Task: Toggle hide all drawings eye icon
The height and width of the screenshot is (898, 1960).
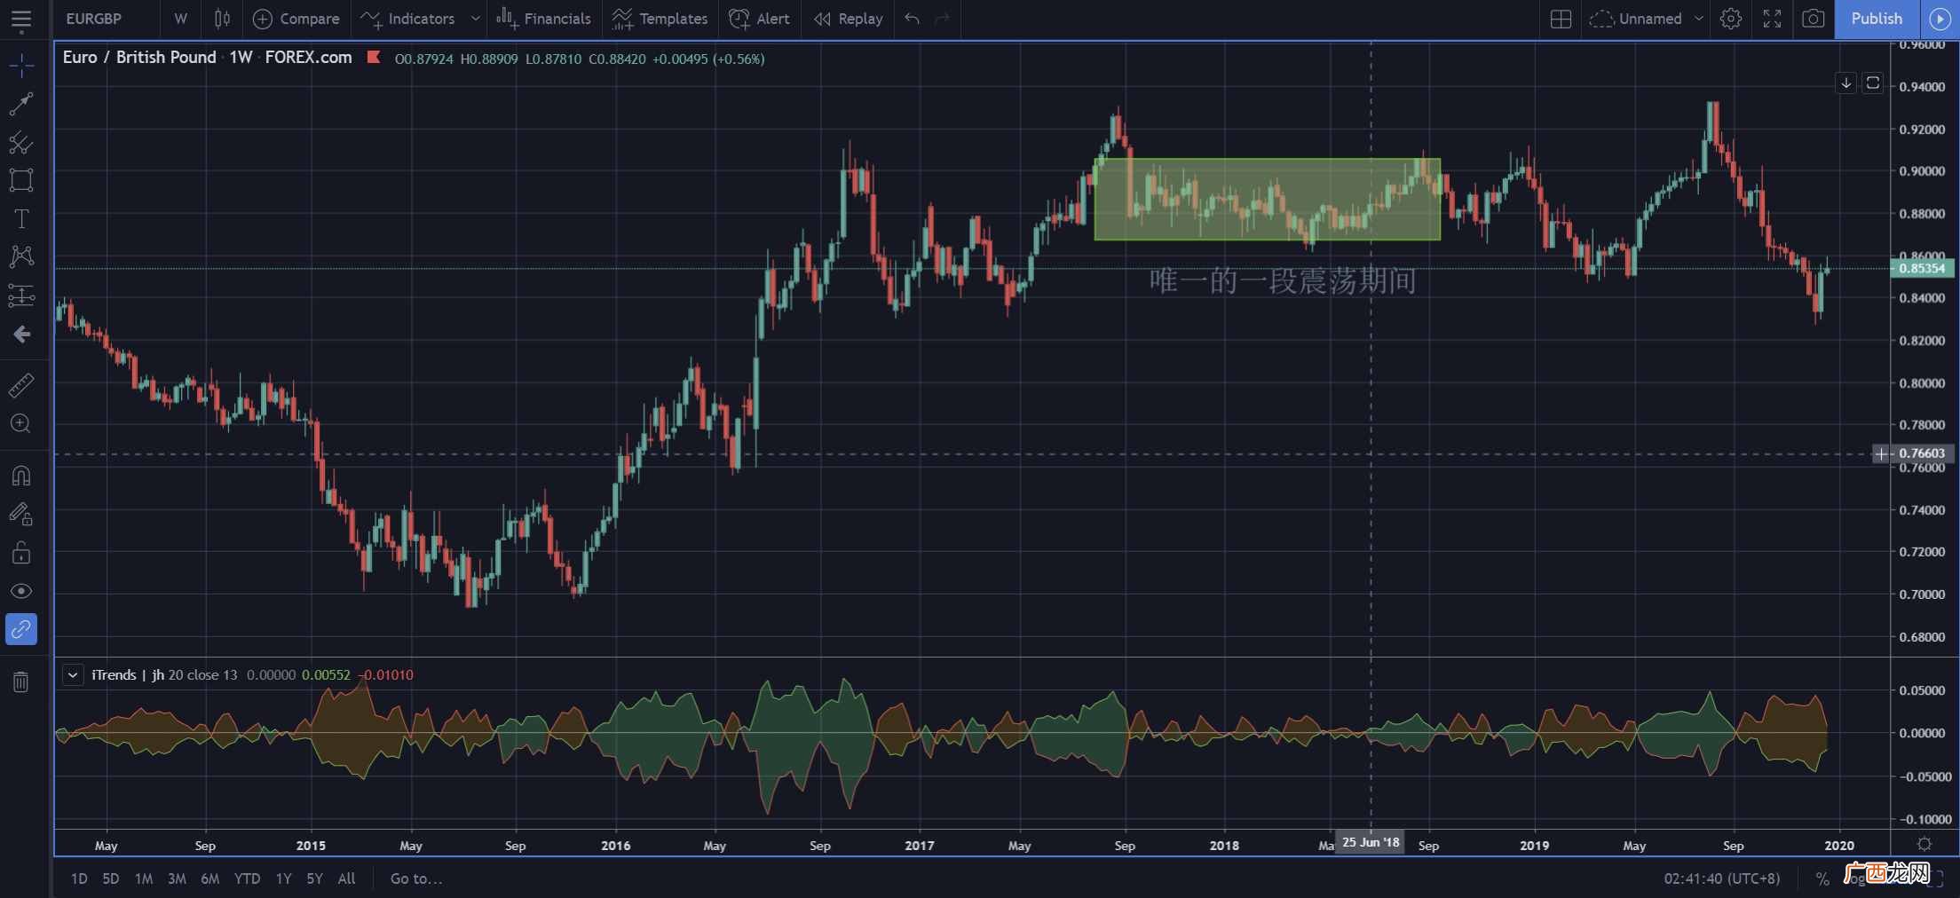Action: tap(21, 591)
